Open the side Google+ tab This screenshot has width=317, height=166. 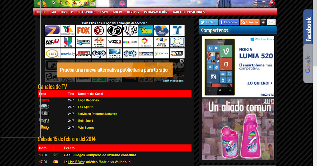(308, 64)
